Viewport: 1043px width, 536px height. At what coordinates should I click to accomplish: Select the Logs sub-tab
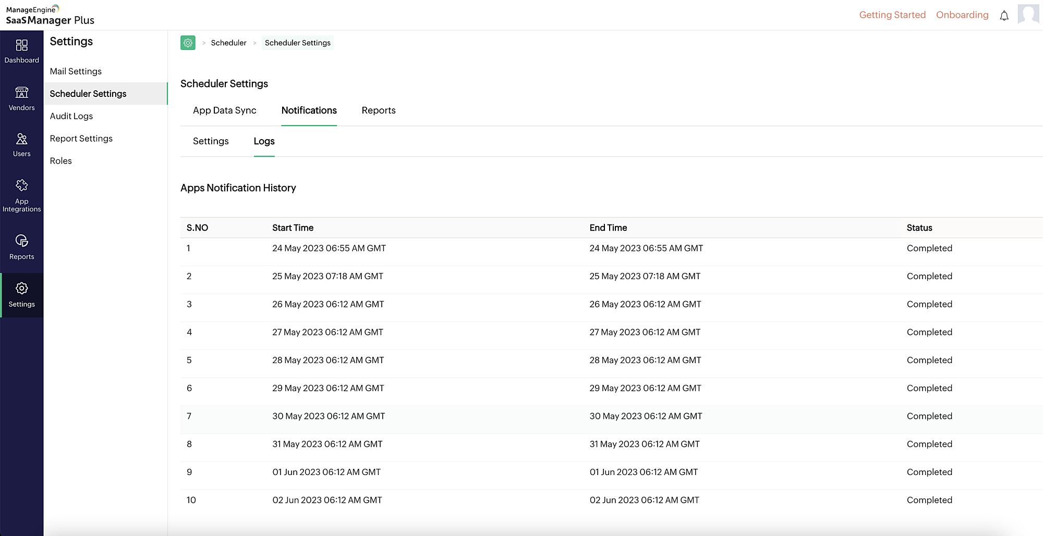pos(264,141)
